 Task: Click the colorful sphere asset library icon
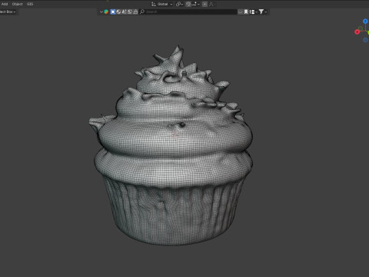point(106,12)
